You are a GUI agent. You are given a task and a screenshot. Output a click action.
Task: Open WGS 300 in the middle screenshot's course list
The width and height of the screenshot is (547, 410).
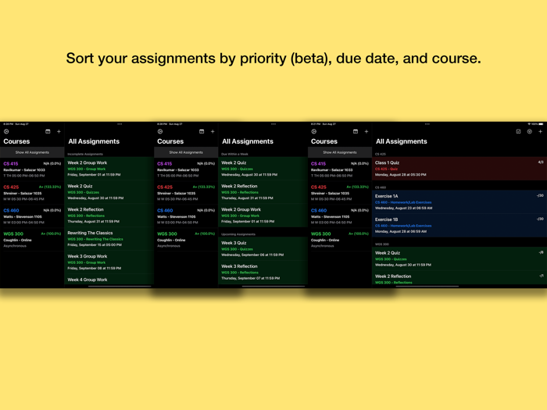click(186, 240)
